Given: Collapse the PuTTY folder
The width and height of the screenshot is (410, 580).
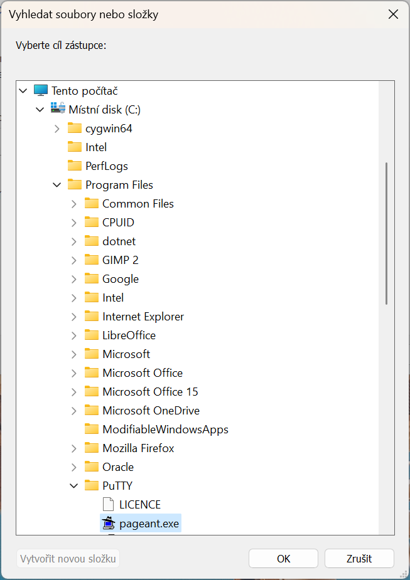Looking at the screenshot, I should click(74, 486).
